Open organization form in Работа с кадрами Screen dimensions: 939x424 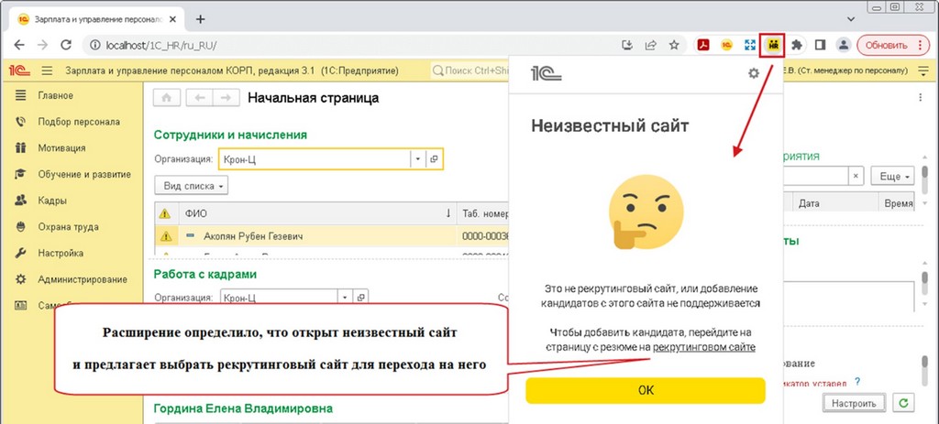(x=360, y=297)
